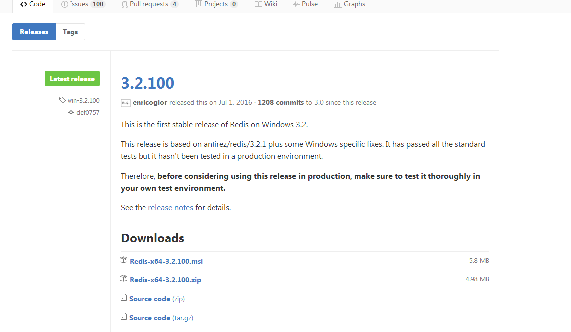Download Redis-x64-3.2.100.msi
The image size is (571, 332).
point(166,261)
